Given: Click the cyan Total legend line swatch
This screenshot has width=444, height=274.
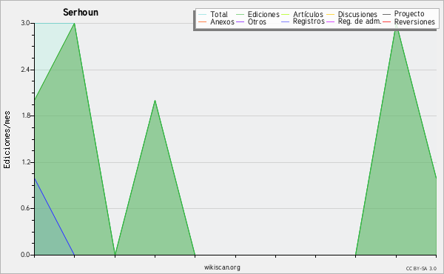Looking at the screenshot, I should click(203, 15).
